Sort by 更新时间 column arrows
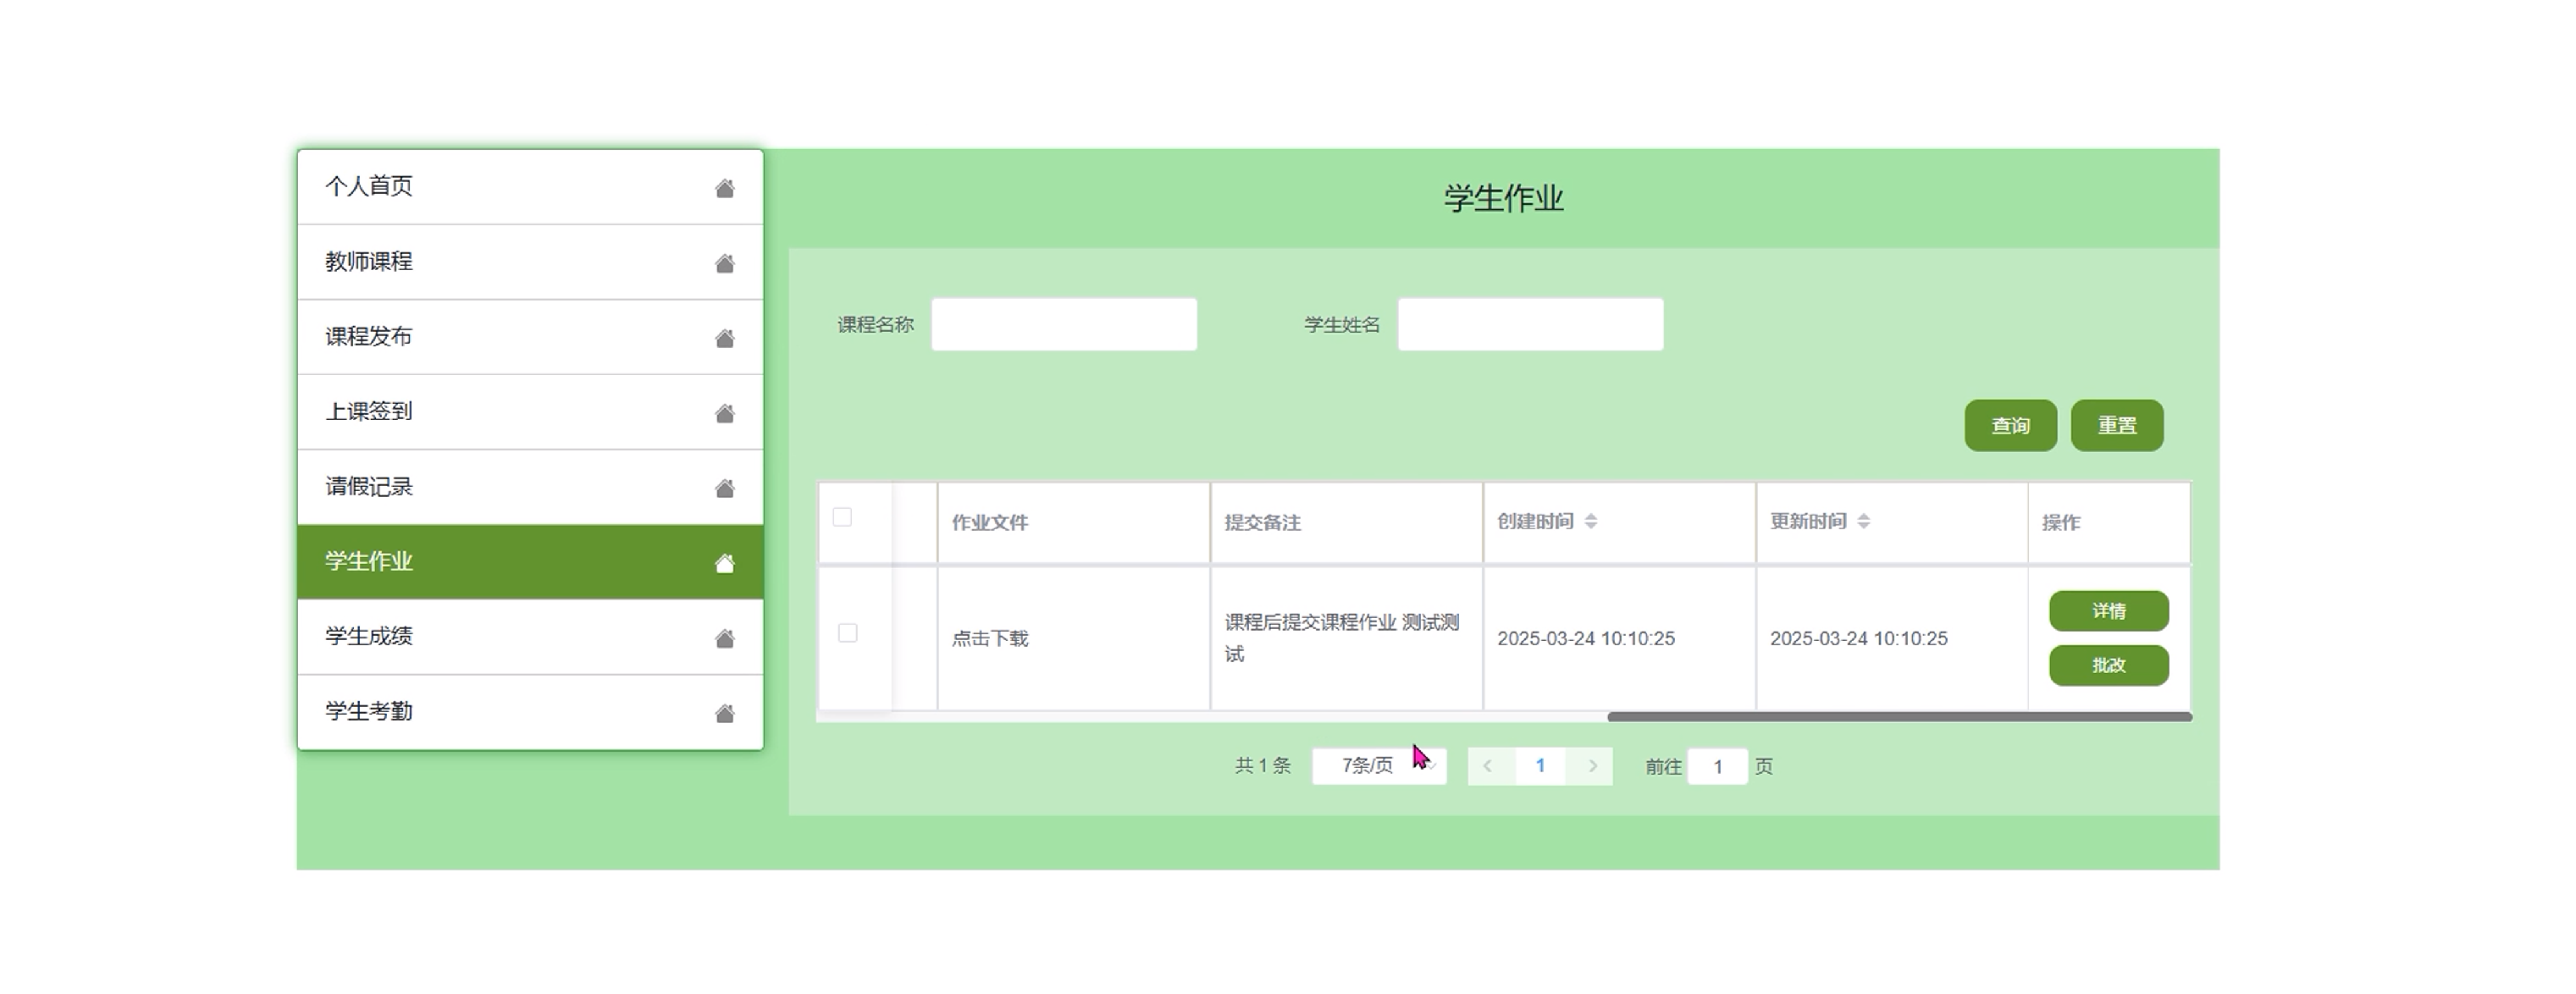This screenshot has height=994, width=2576. (1863, 521)
